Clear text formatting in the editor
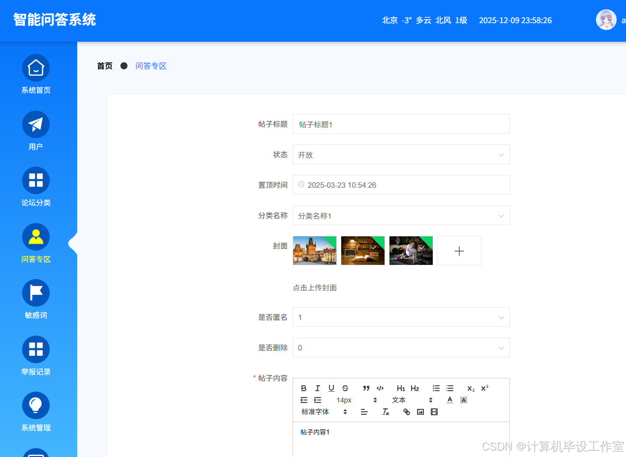The image size is (626, 457). tap(386, 412)
